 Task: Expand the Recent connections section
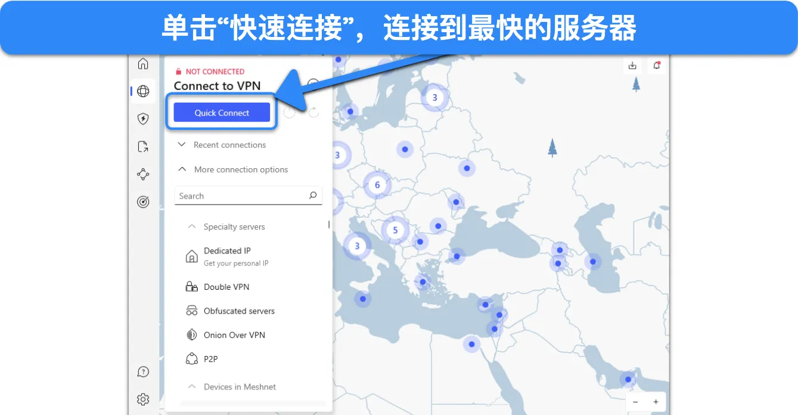222,145
